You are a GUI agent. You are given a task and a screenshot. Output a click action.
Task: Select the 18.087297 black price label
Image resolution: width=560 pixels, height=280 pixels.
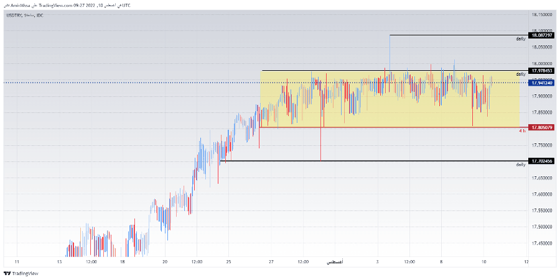542,35
